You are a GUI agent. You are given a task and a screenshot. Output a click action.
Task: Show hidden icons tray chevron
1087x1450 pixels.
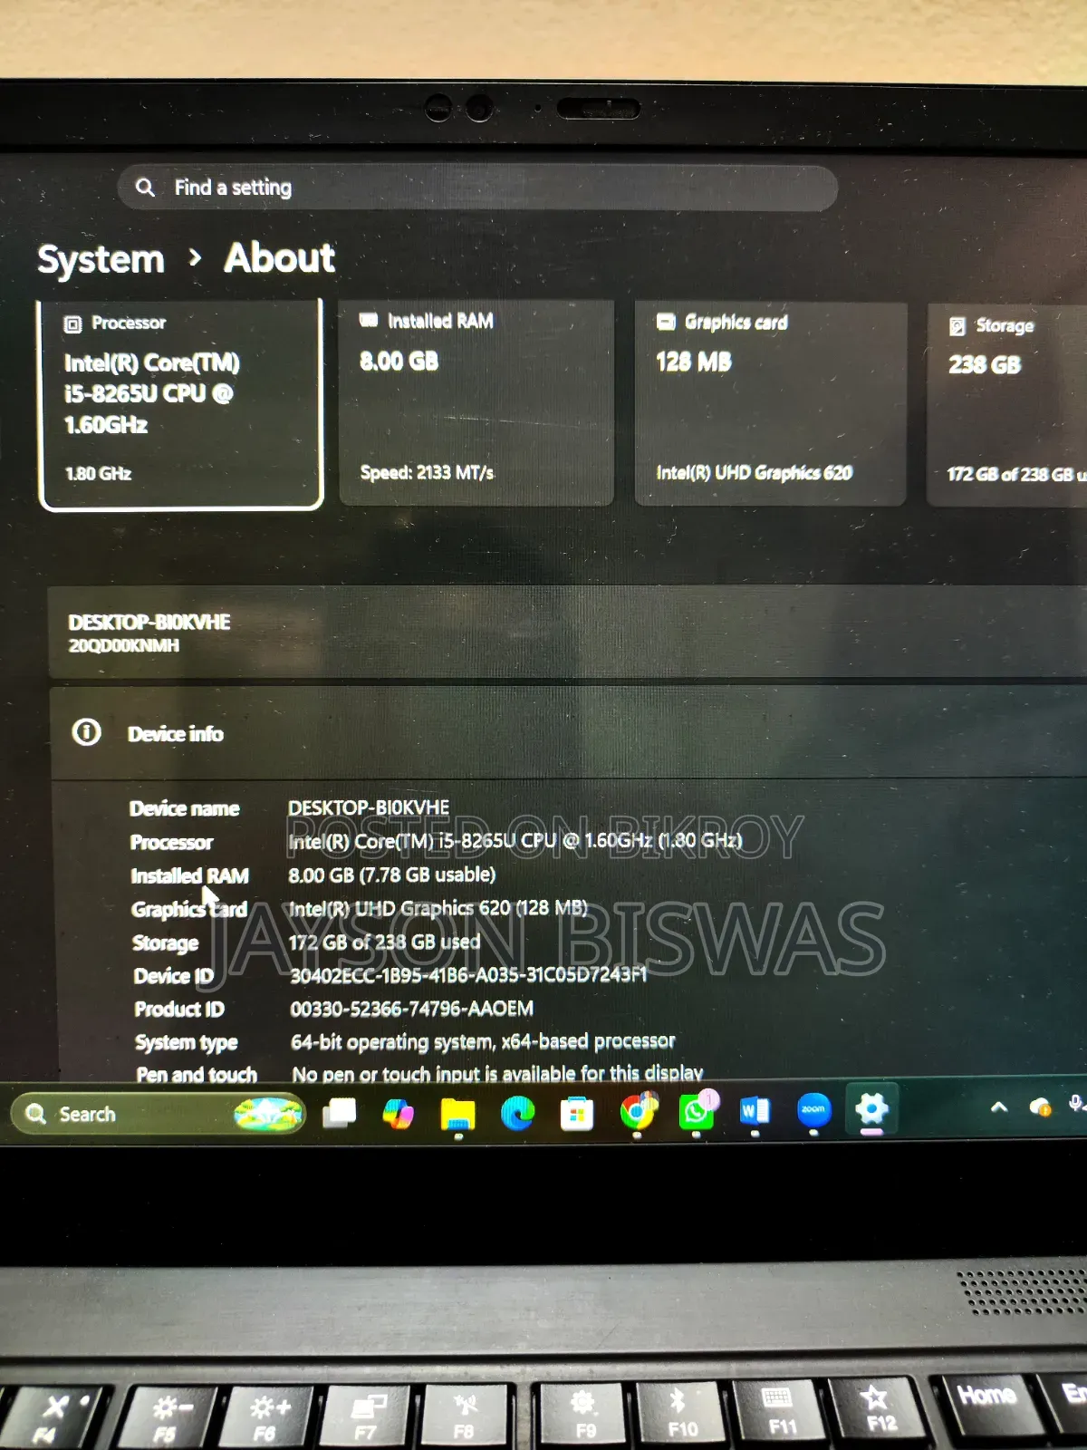click(x=999, y=1107)
